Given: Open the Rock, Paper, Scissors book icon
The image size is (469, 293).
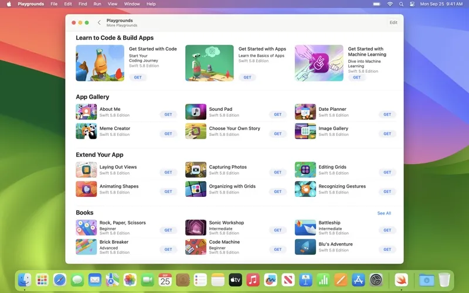Looking at the screenshot, I should pos(86,227).
